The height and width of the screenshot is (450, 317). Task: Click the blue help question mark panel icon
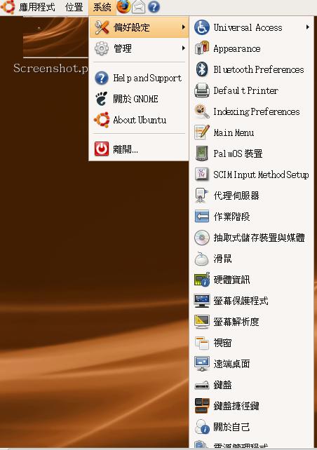[x=154, y=6]
